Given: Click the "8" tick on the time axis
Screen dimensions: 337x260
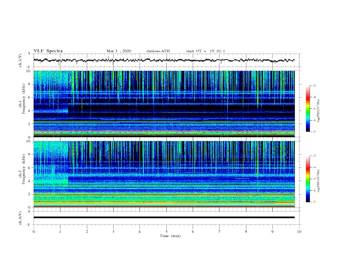Looking at the screenshot, I should tap(246, 232).
